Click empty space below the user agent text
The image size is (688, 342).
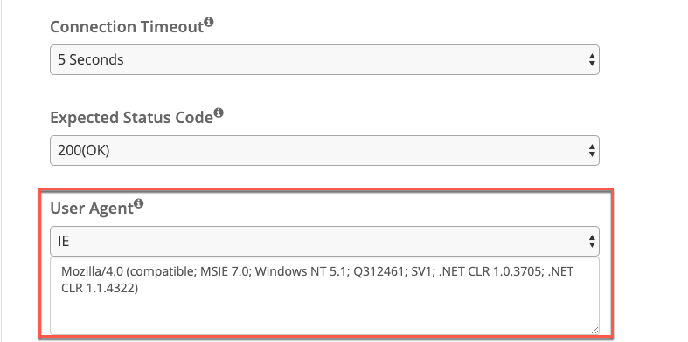(x=324, y=315)
